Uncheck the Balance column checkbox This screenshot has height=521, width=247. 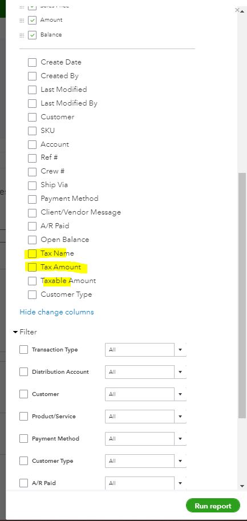click(x=32, y=35)
